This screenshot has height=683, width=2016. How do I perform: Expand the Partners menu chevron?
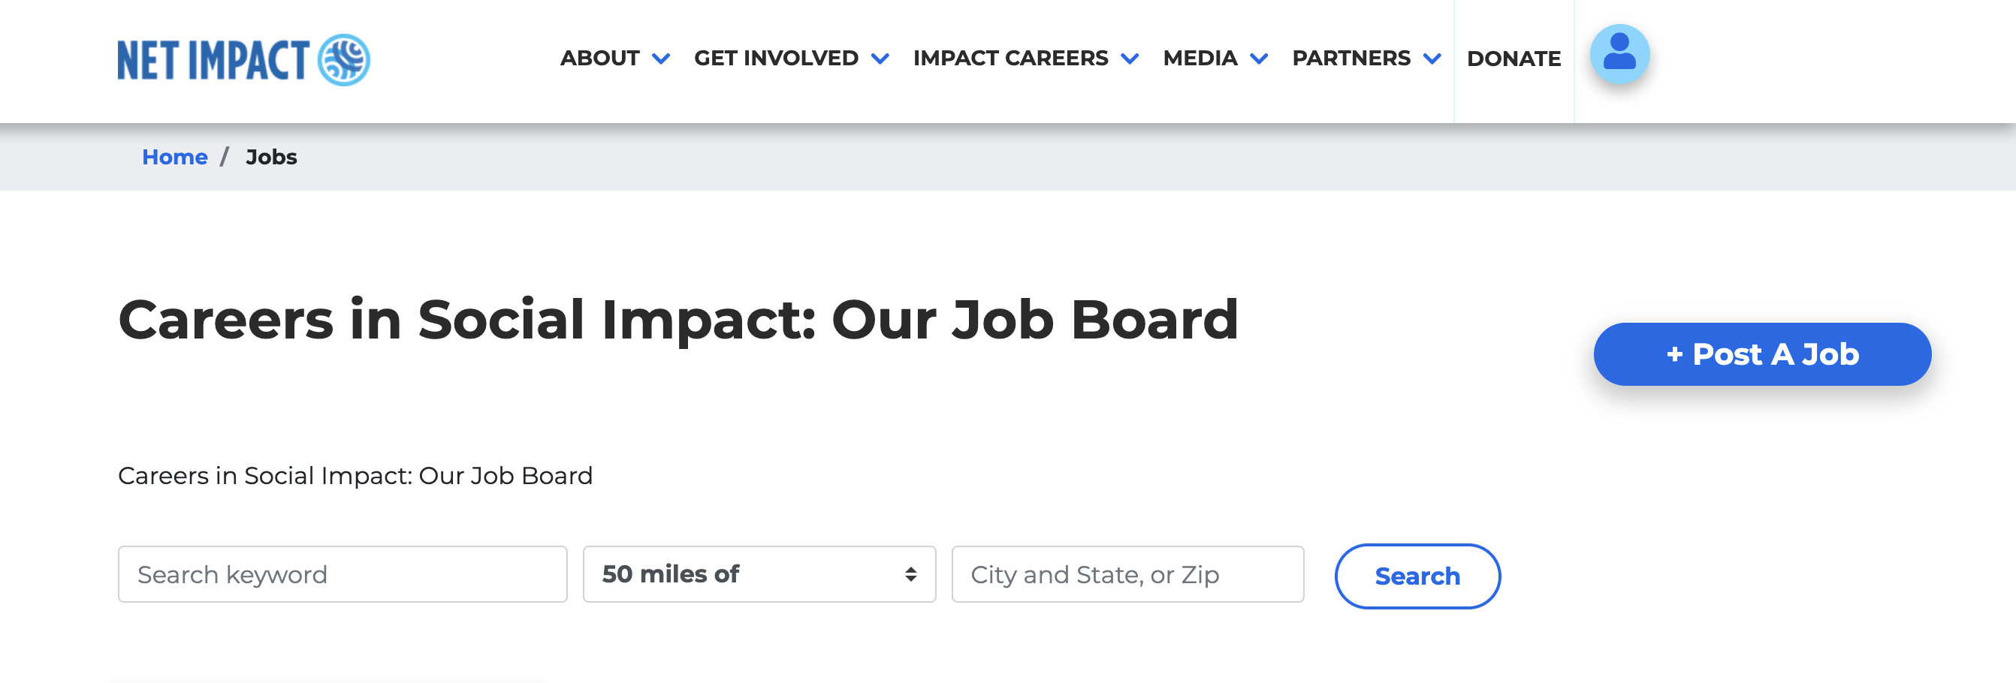click(x=1432, y=59)
